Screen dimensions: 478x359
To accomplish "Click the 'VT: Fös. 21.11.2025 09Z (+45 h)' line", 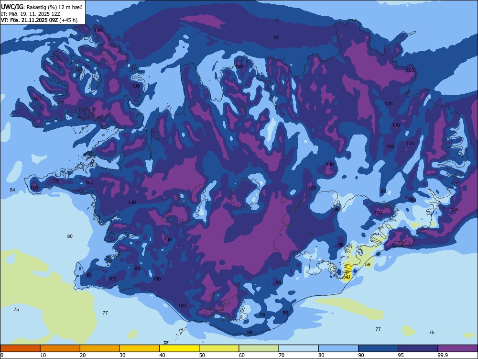I will pyautogui.click(x=39, y=20).
